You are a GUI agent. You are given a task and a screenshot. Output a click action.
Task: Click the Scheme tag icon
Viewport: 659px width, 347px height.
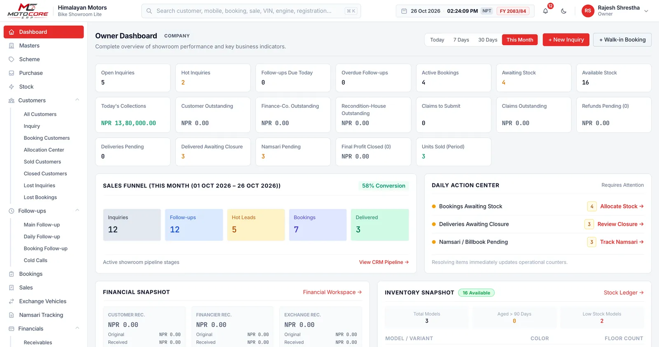(x=12, y=59)
